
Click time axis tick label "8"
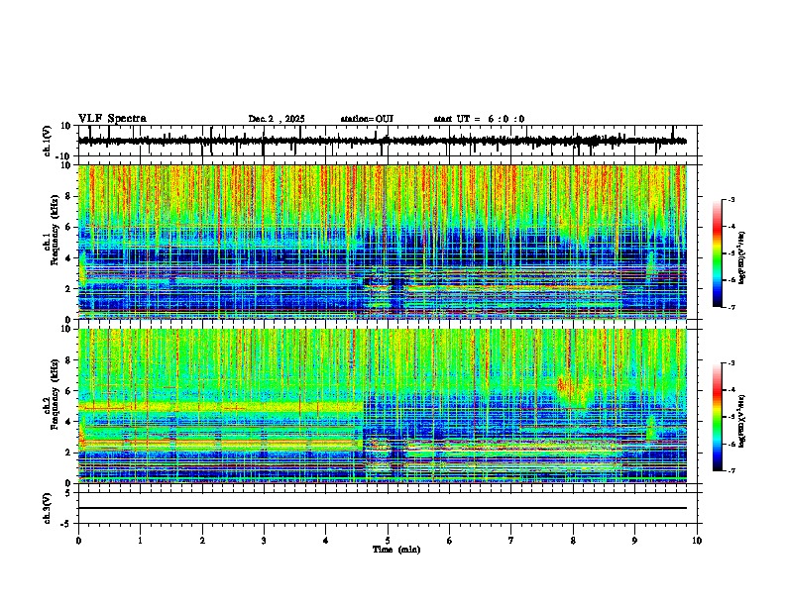click(x=573, y=541)
